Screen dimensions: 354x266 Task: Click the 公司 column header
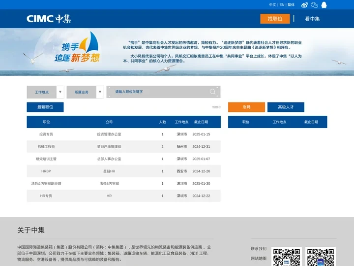click(109, 122)
